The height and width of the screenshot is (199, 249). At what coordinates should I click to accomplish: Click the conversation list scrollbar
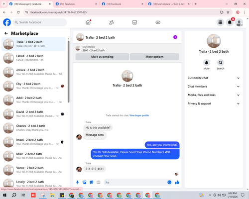pyautogui.click(x=68, y=71)
